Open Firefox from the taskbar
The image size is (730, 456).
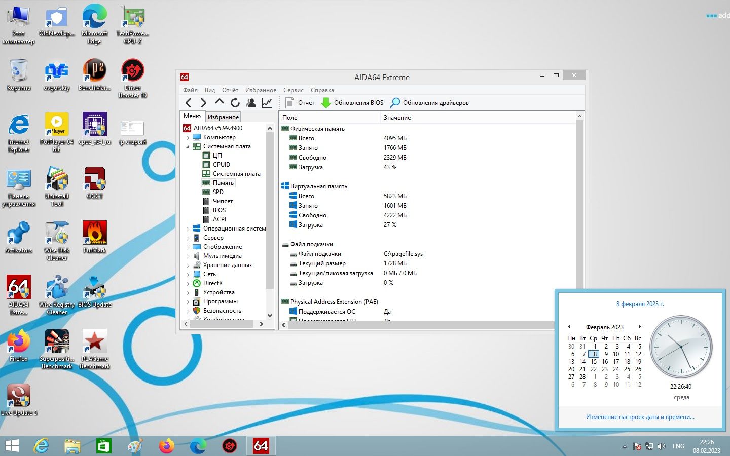[x=166, y=446]
